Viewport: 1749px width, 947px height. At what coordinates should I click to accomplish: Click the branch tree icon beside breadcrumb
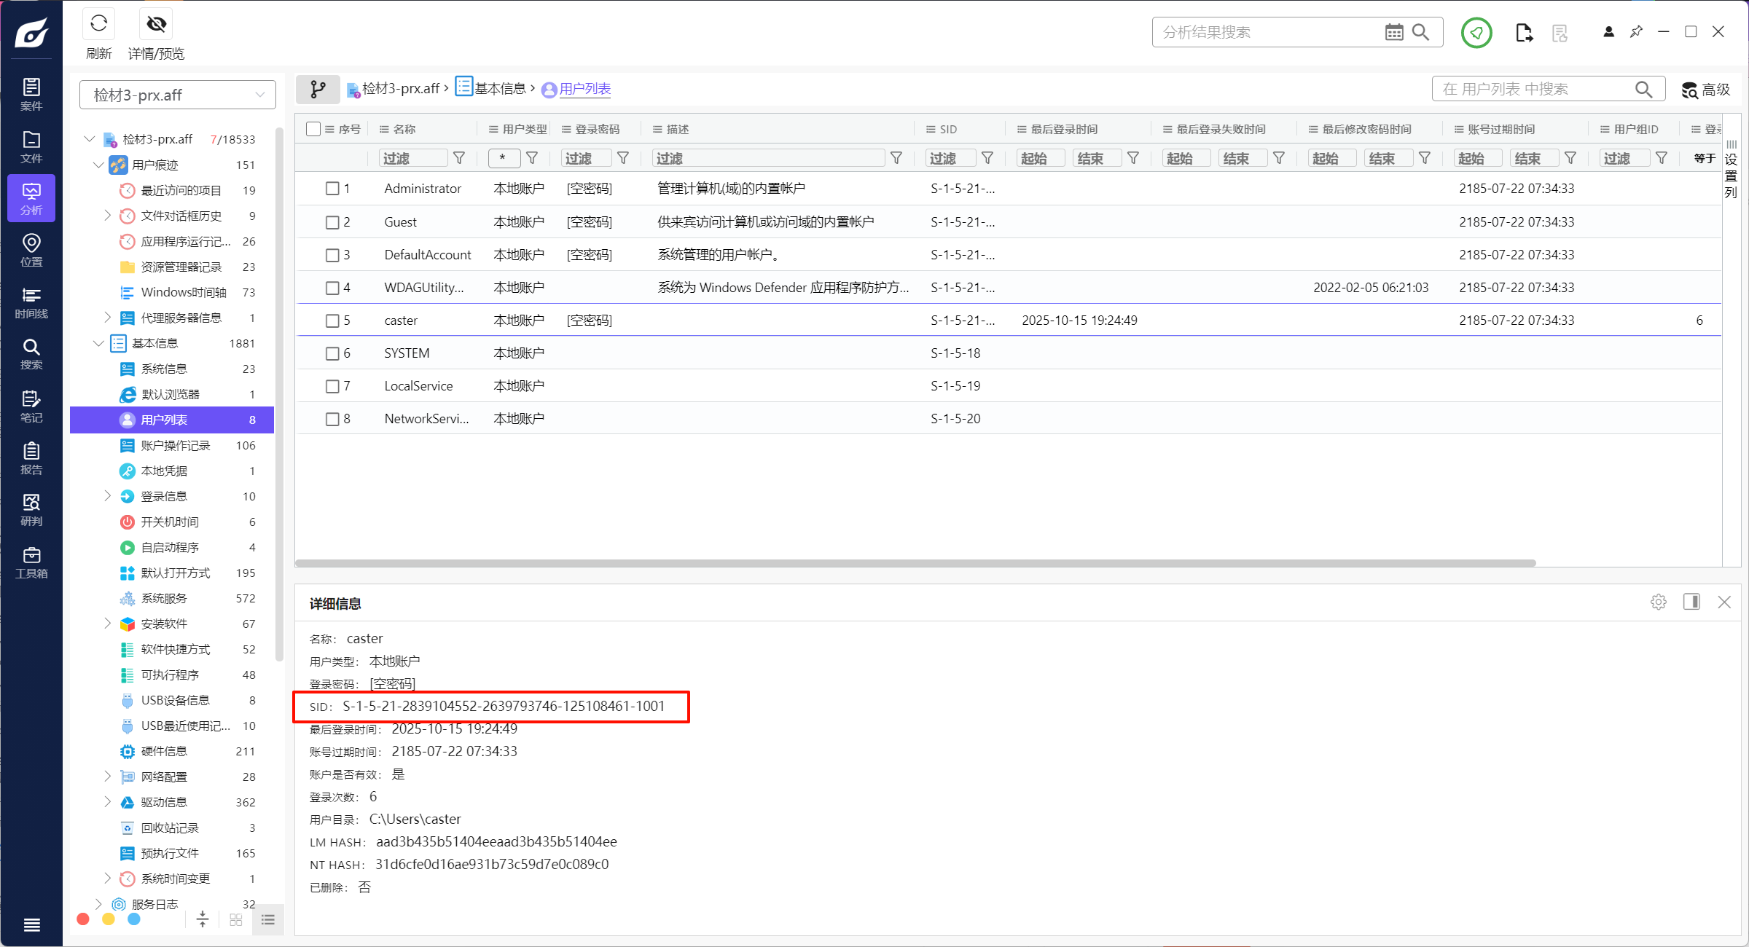pos(318,89)
